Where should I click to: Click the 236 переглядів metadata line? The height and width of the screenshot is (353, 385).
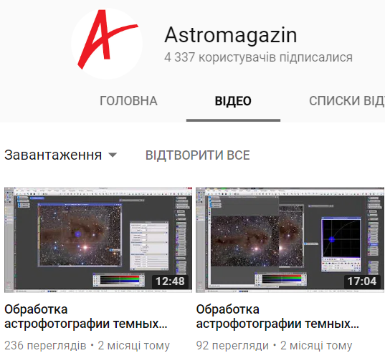(87, 345)
